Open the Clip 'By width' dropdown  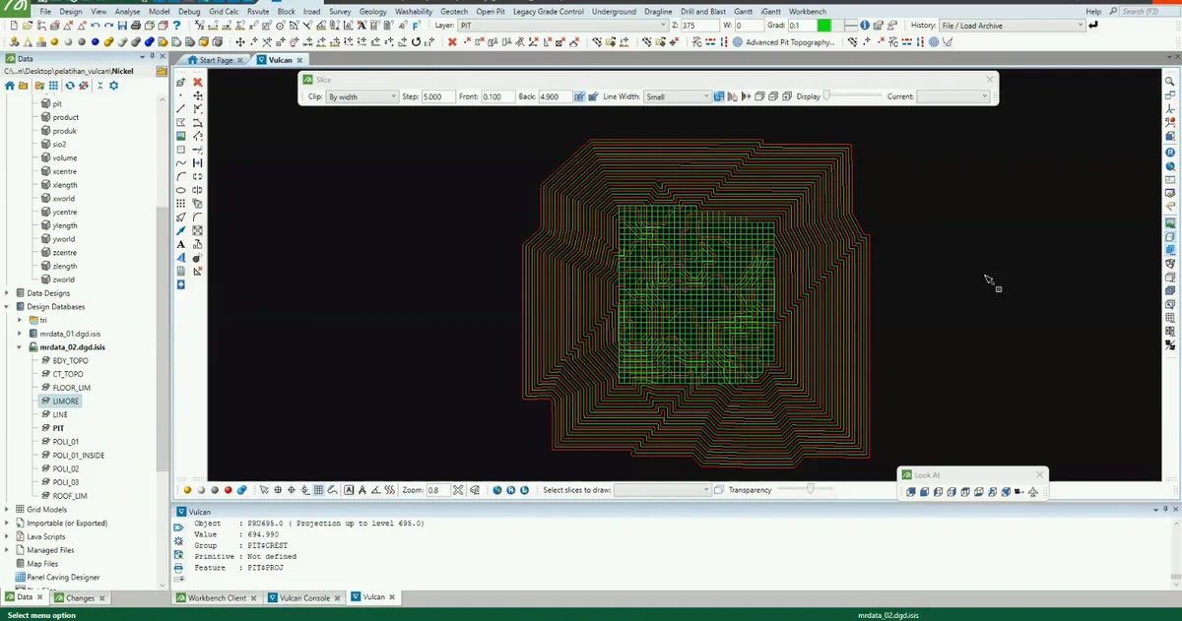coord(361,96)
